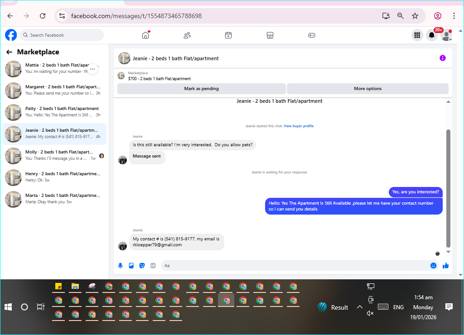Click the 'Yes, are you interested?' message
This screenshot has width=464, height=335.
[x=416, y=192]
